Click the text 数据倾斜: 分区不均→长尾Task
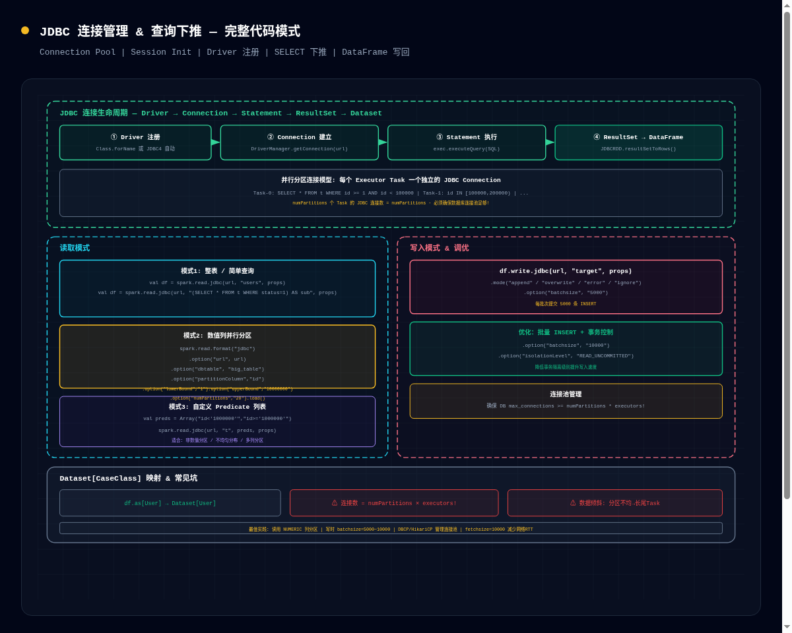This screenshot has width=792, height=633. (619, 503)
